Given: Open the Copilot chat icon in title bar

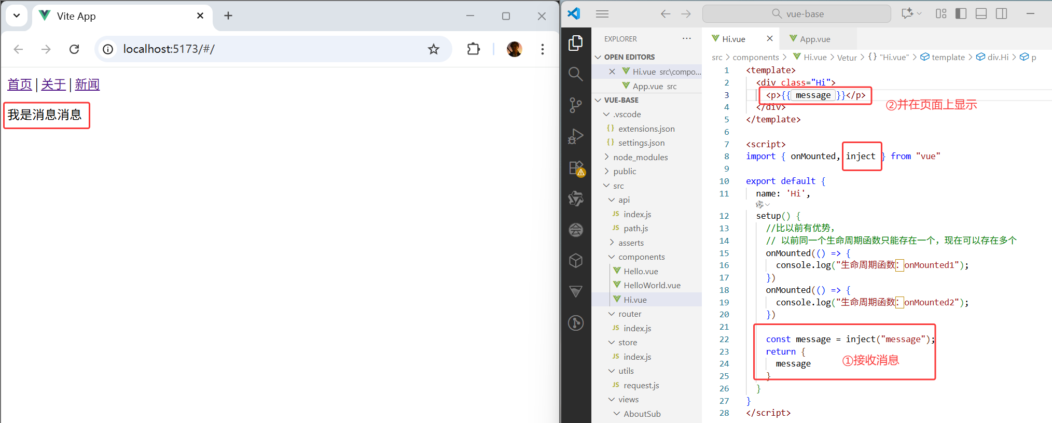Looking at the screenshot, I should [x=907, y=13].
